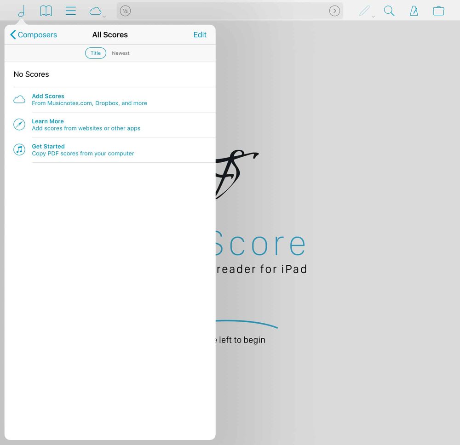Open the Scores library note icon

22,11
